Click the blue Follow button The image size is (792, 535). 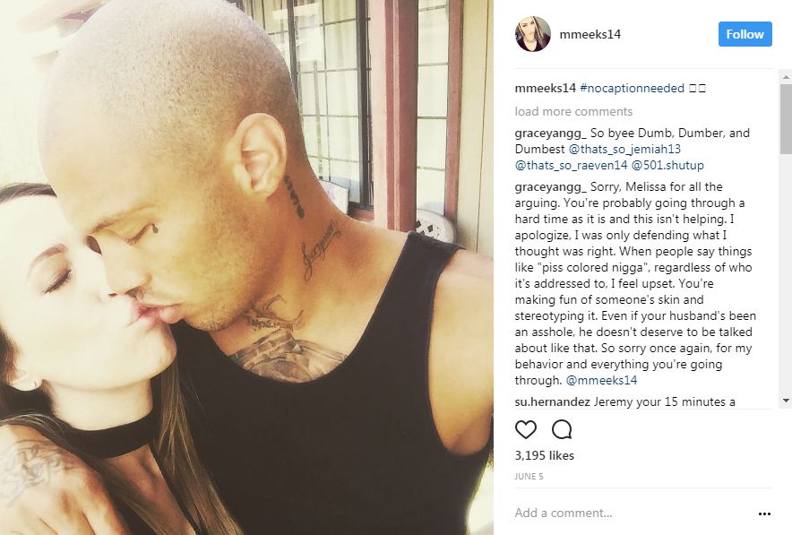(745, 34)
